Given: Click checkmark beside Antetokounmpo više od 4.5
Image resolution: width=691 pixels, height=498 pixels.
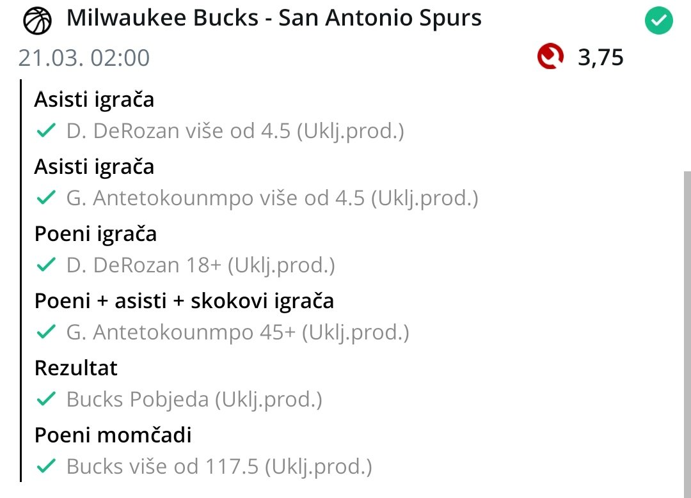Looking at the screenshot, I should 46,198.
